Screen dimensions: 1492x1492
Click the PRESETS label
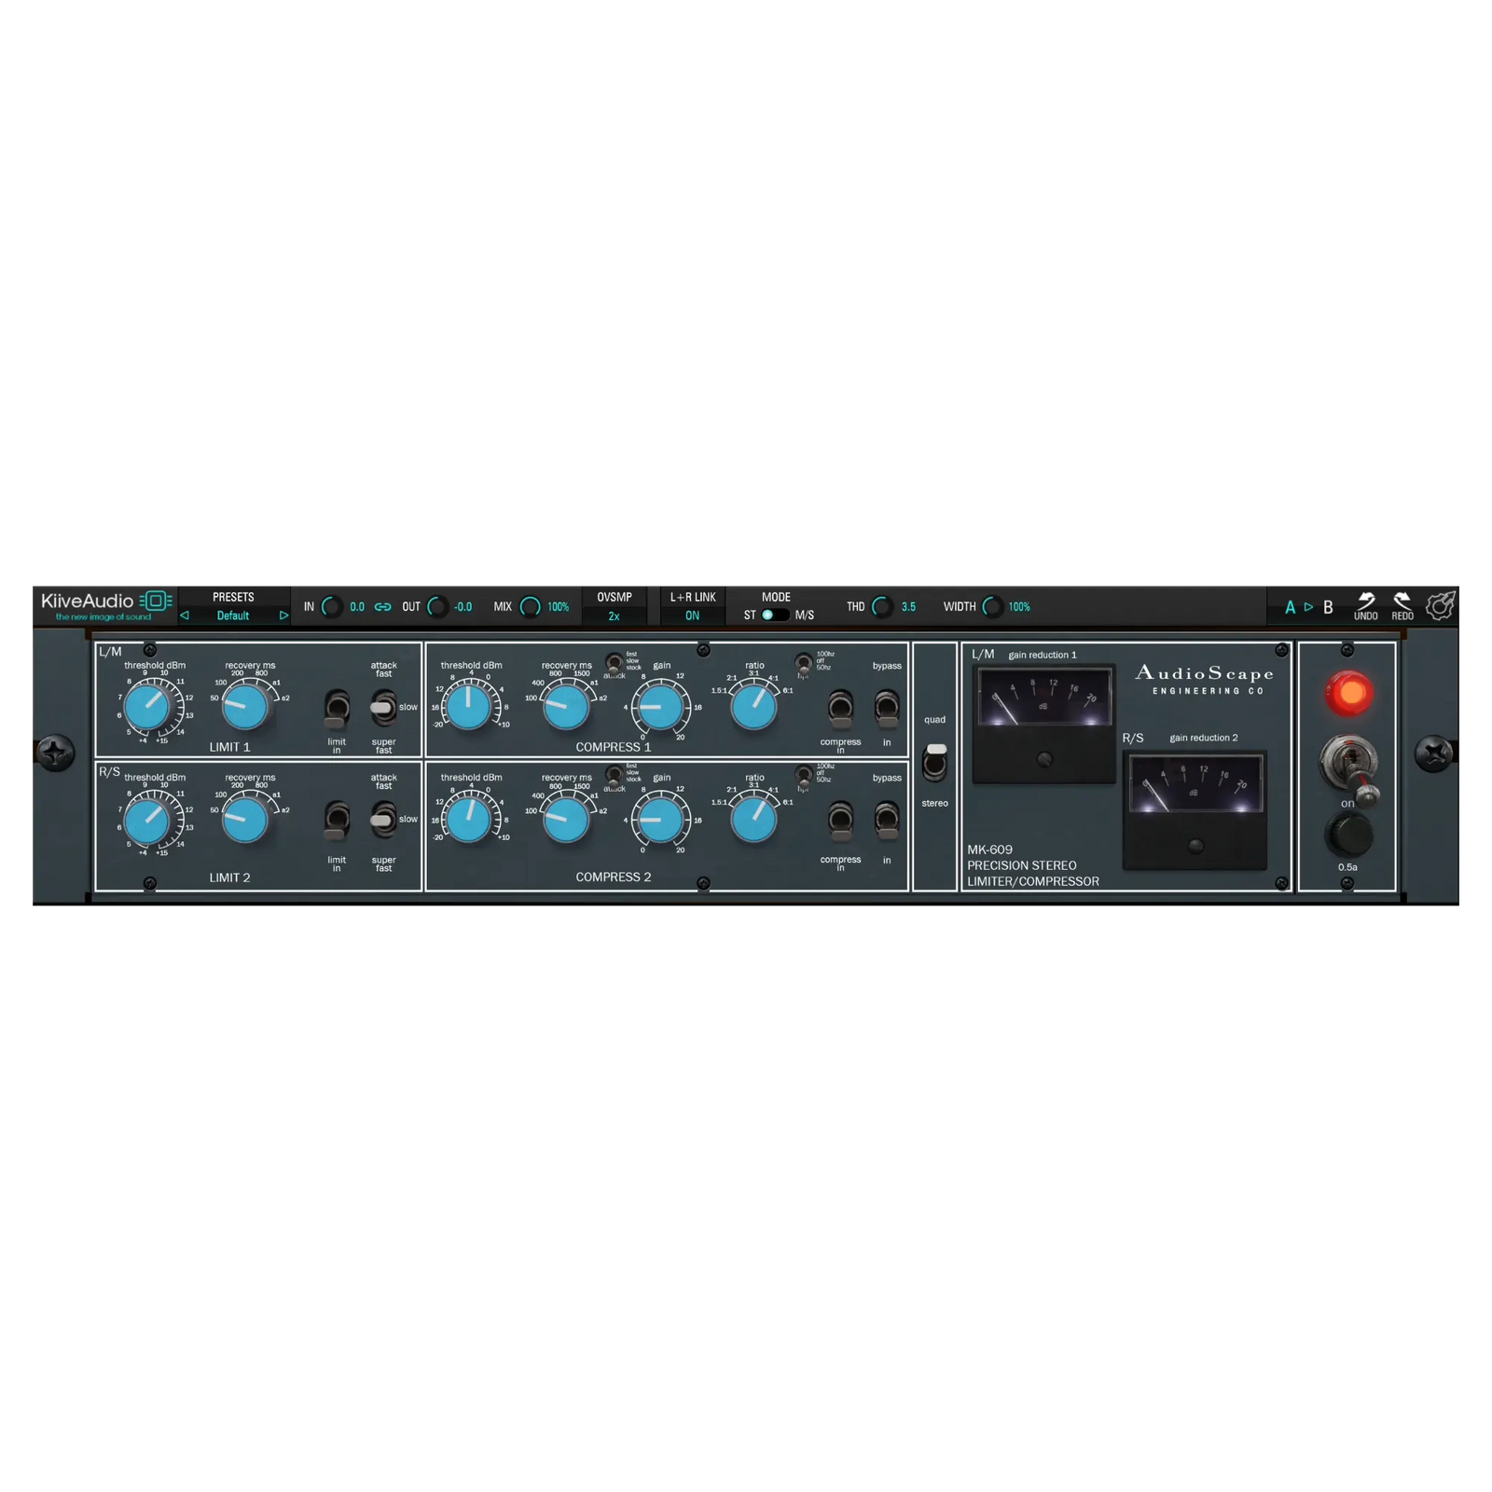coord(233,597)
